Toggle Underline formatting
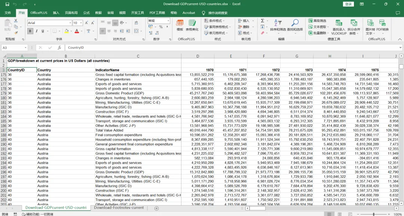The image size is (404, 216). tap(43, 31)
